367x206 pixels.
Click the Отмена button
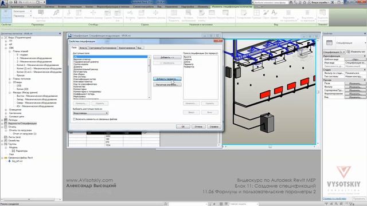click(x=198, y=126)
